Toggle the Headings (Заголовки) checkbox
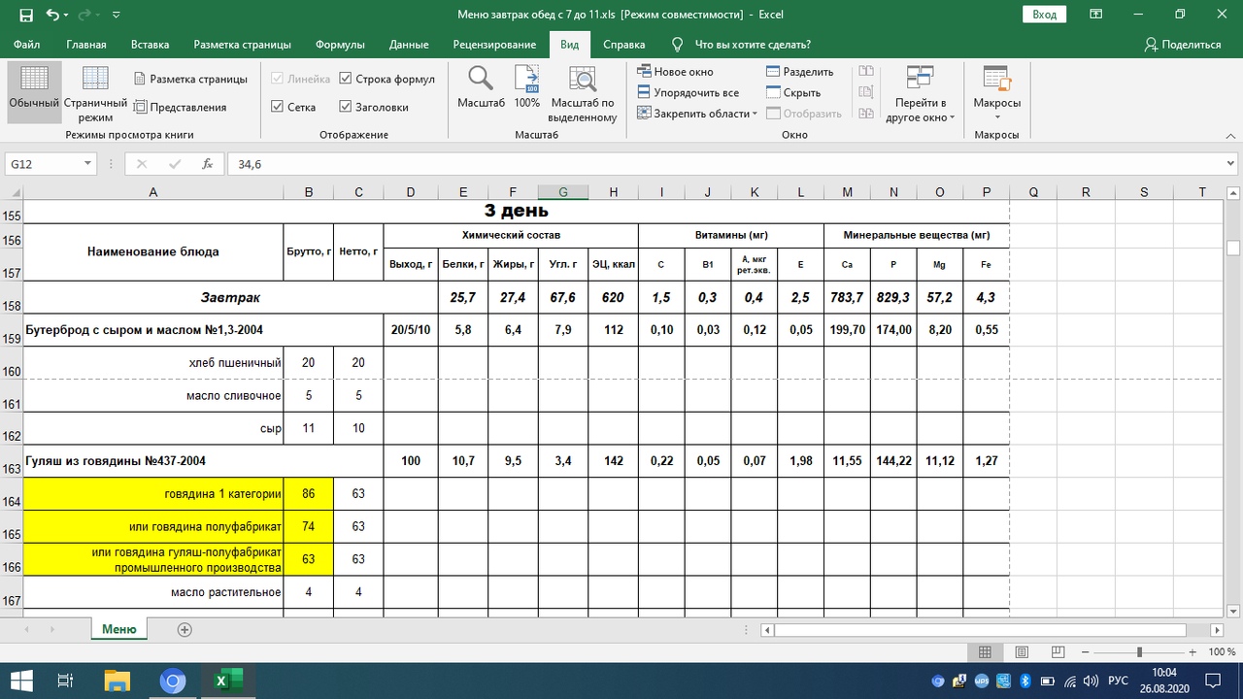The image size is (1243, 699). [346, 108]
